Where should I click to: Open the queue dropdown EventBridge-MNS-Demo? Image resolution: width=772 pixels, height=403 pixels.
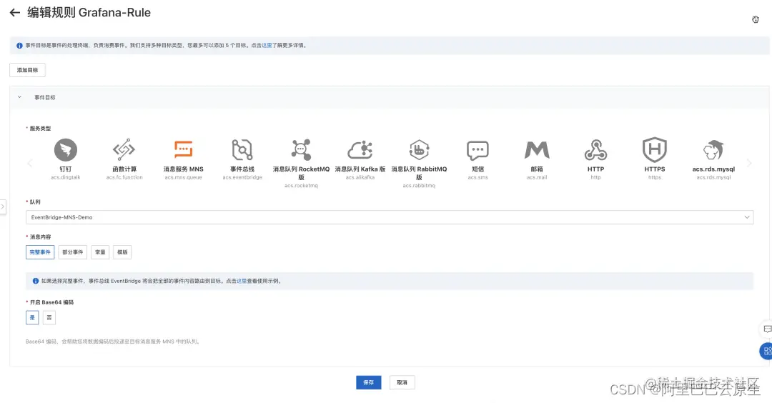390,217
